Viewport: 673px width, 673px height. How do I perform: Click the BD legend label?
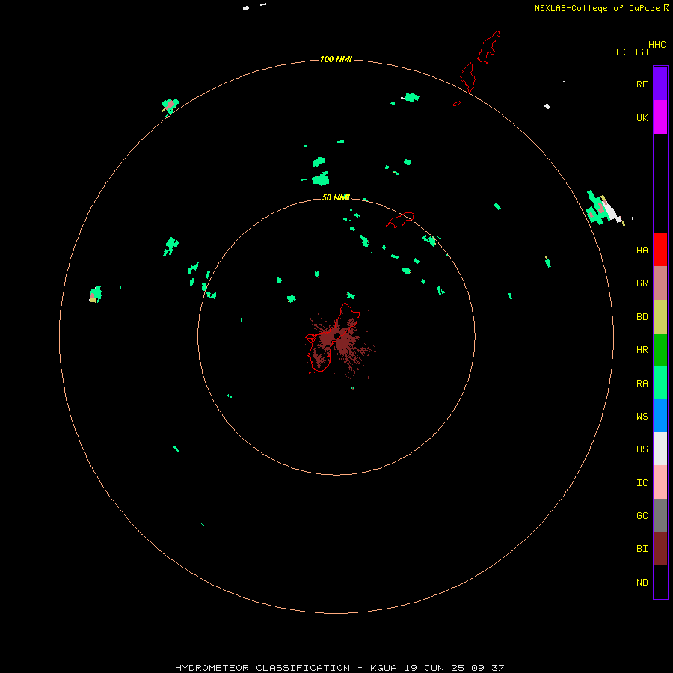(642, 317)
